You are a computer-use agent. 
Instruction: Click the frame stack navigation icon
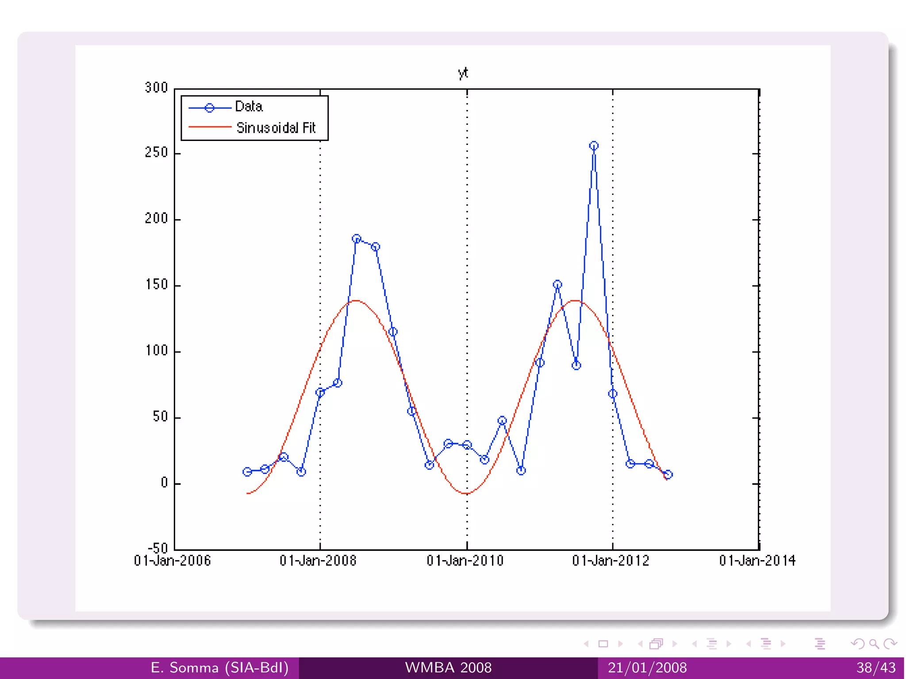tap(656, 644)
